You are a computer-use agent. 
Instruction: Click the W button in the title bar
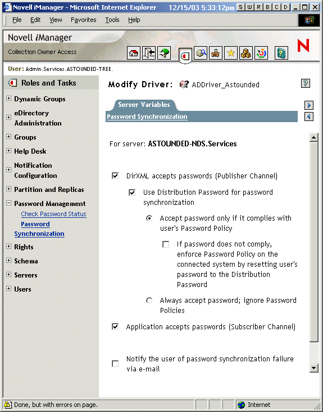[x=249, y=7]
